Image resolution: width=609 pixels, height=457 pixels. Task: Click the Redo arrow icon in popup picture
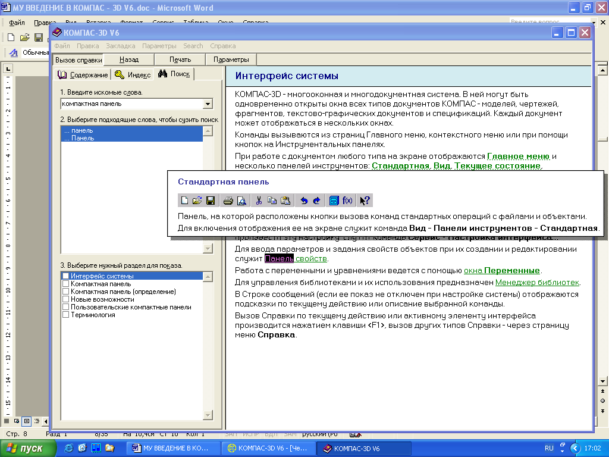coord(316,201)
